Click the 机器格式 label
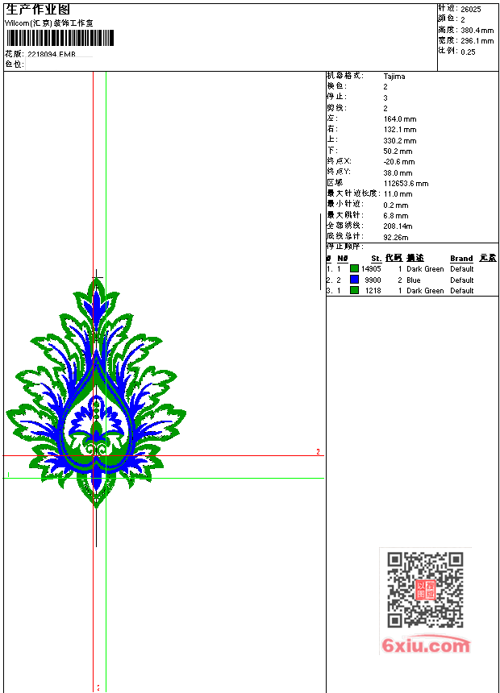Viewport: 500px width, 693px height. click(345, 76)
